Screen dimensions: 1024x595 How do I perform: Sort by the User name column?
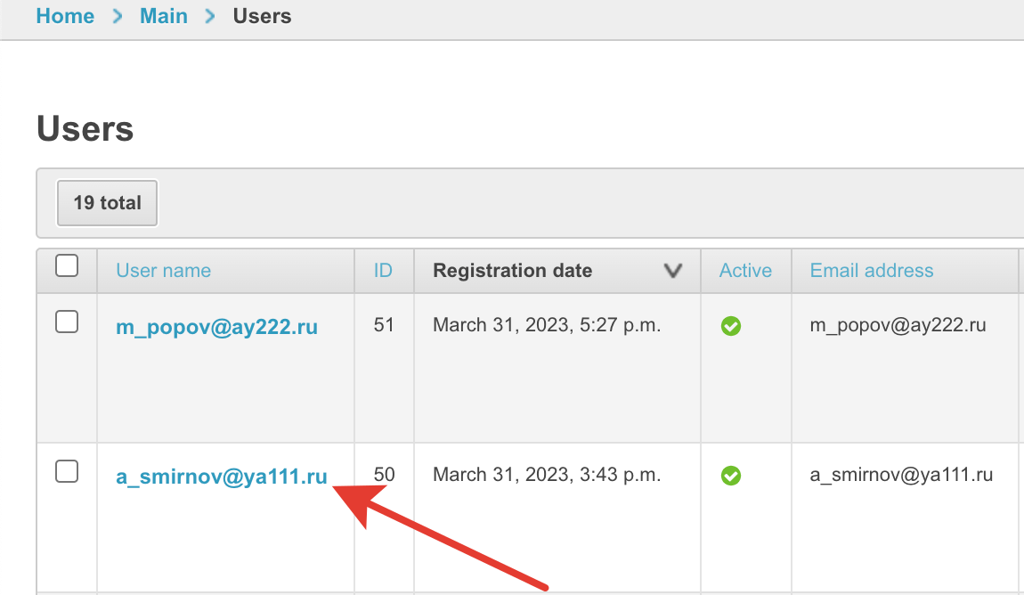164,271
